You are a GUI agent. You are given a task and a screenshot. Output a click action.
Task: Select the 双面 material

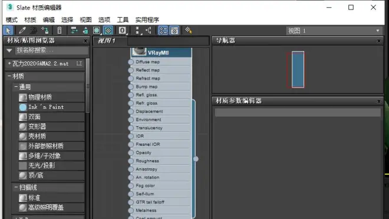[51, 117]
